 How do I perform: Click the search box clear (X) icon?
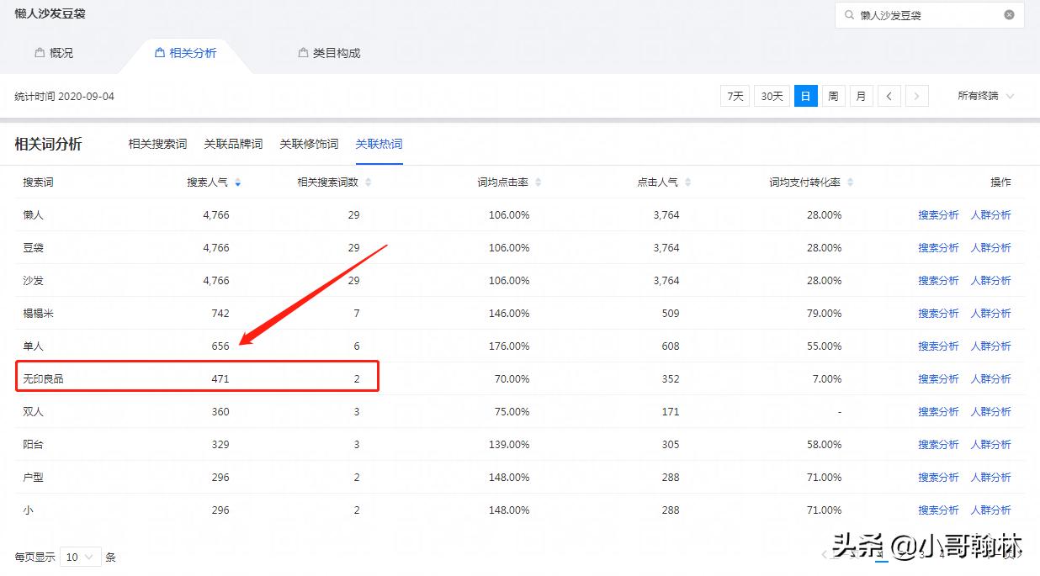(x=1009, y=14)
